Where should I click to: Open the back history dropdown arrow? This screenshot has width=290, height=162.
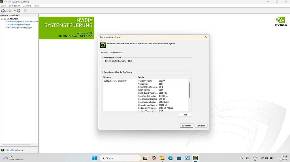15,11
